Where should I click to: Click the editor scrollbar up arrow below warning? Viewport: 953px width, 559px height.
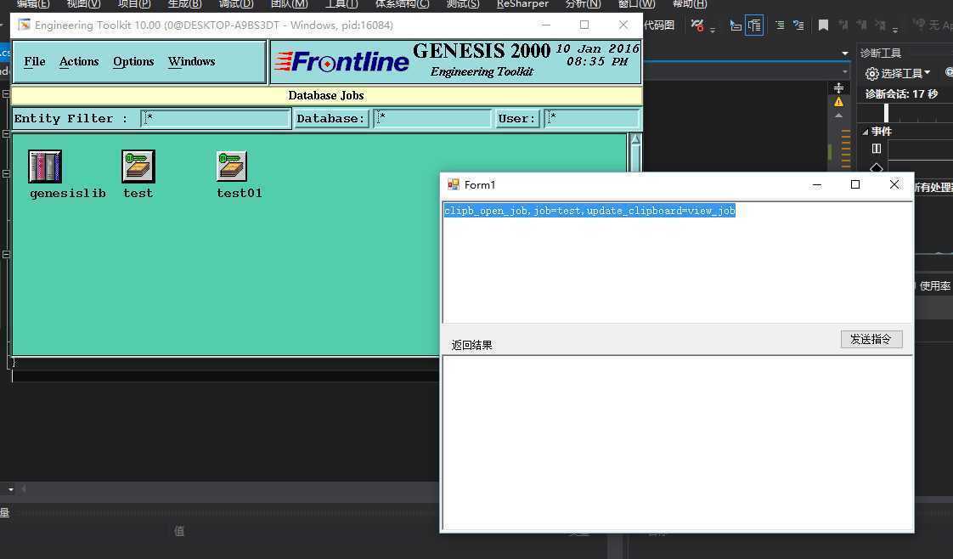pyautogui.click(x=838, y=115)
